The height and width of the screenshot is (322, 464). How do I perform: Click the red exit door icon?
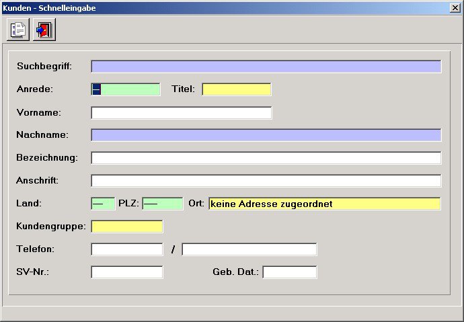[44, 30]
